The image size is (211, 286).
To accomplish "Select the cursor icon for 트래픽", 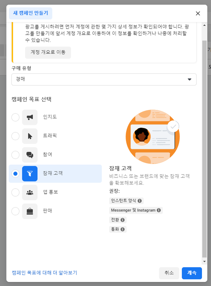I will click(30, 136).
